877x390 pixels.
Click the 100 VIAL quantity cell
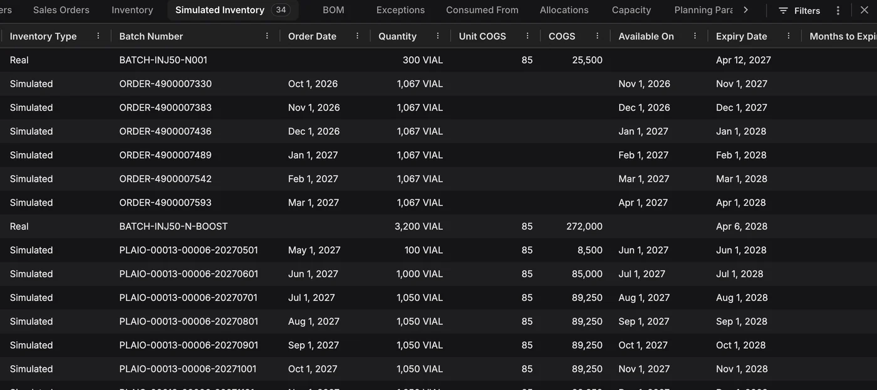point(423,250)
